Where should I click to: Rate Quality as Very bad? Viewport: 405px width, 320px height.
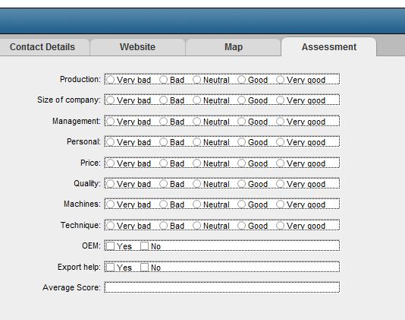tap(111, 184)
